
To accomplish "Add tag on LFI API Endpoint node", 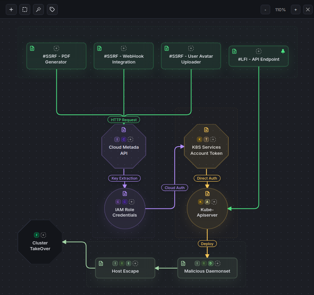I will [x=259, y=51].
